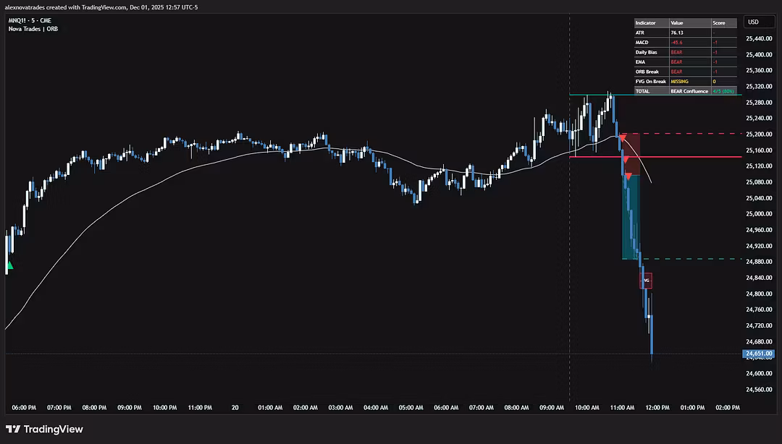Click the lowest red down-triangle sell marker

click(x=628, y=176)
